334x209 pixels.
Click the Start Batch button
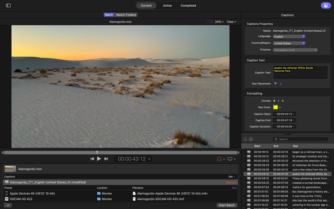pos(227,205)
